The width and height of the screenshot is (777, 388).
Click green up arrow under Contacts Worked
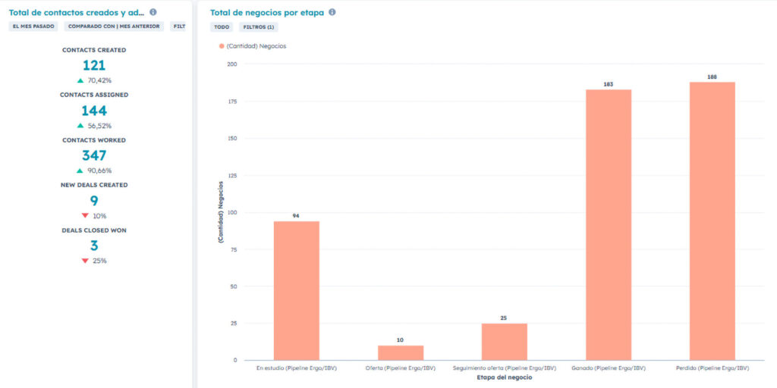(80, 171)
